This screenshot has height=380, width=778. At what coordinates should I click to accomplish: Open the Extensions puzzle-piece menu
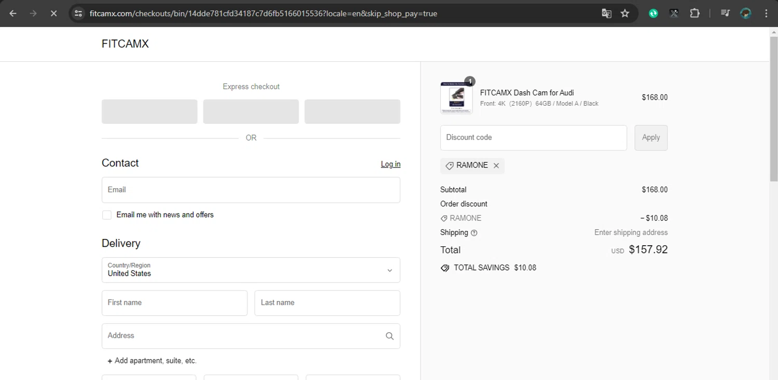[x=694, y=13]
